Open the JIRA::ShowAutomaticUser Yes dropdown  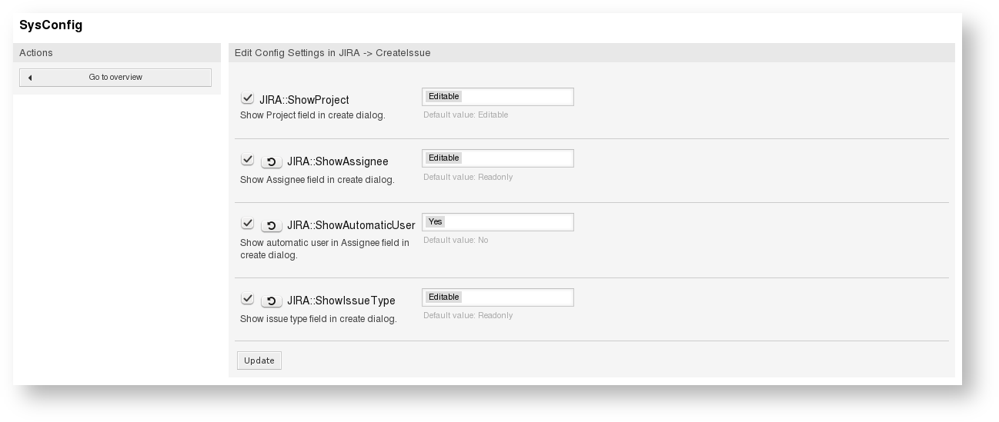(x=498, y=222)
